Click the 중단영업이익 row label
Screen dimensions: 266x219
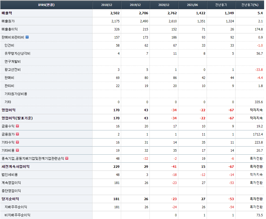[11, 191]
